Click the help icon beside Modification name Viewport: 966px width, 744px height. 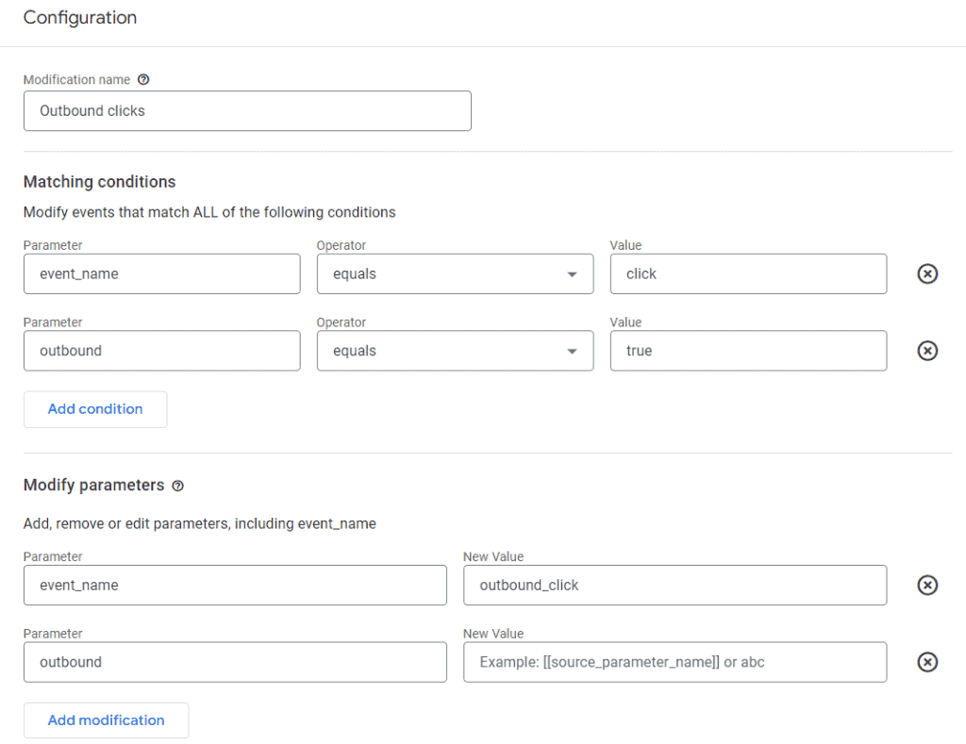[143, 80]
